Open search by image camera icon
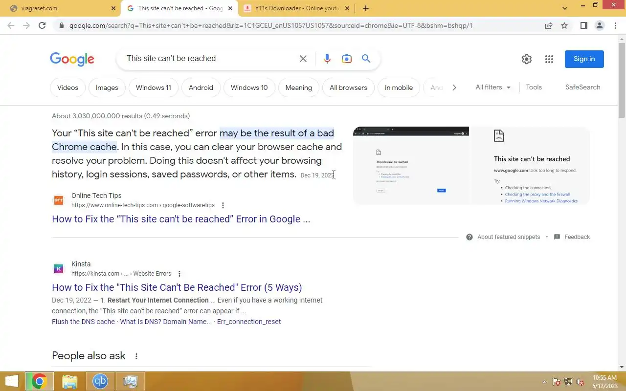The height and width of the screenshot is (391, 626). point(347,59)
